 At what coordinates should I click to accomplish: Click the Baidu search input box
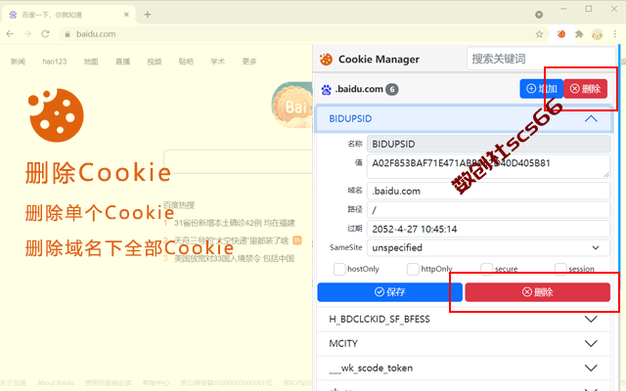239,161
